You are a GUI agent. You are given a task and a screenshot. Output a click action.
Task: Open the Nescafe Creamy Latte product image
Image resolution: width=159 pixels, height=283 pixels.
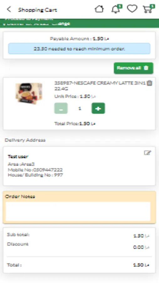point(29,93)
